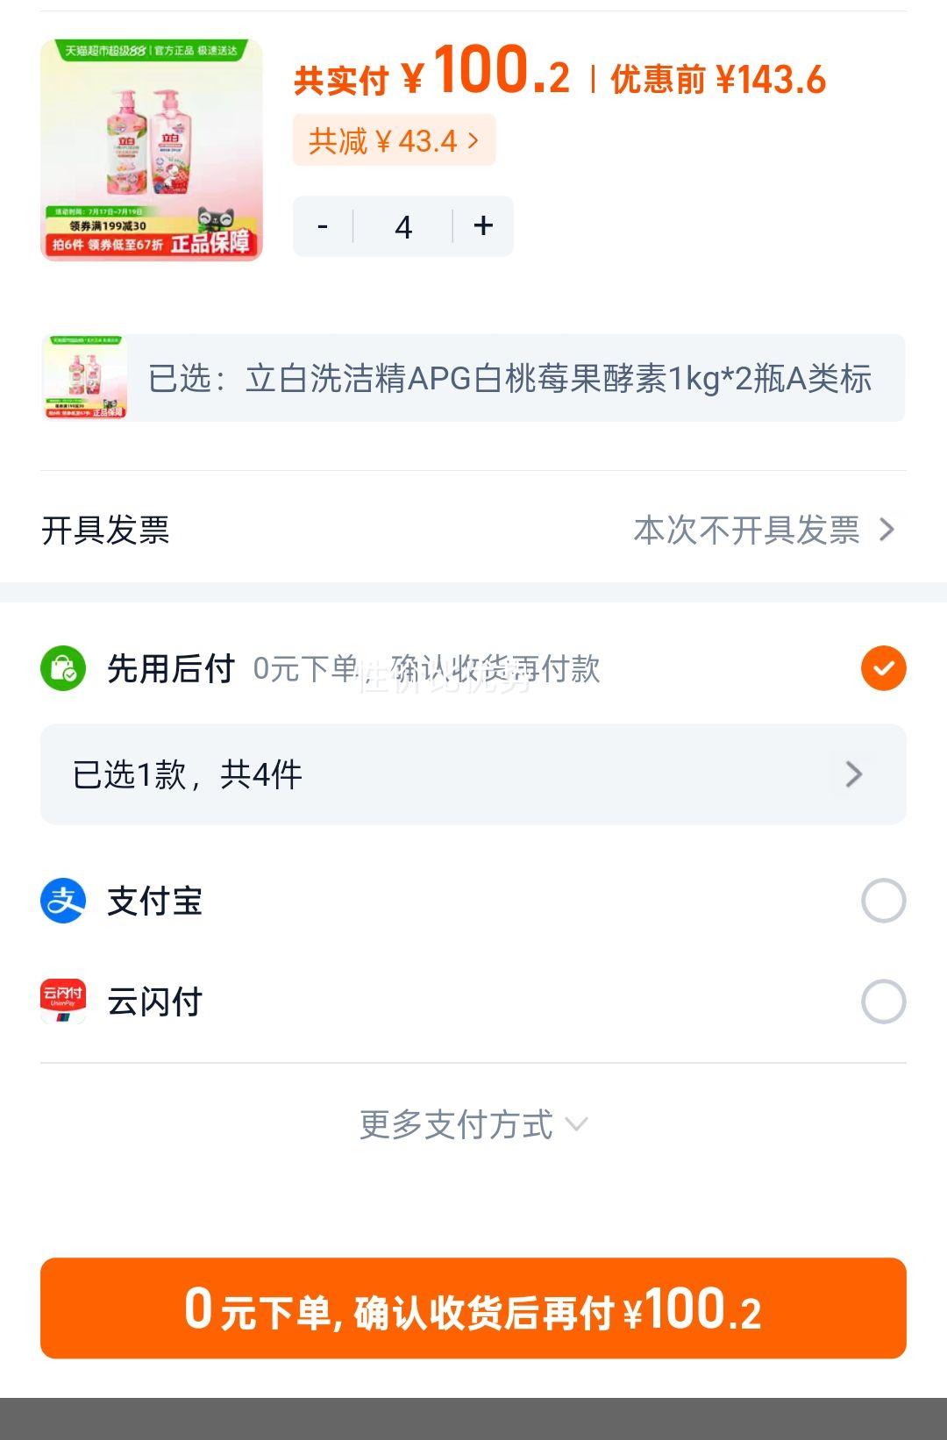Tap the green 先用后付 shopping bag icon

pyautogui.click(x=63, y=668)
